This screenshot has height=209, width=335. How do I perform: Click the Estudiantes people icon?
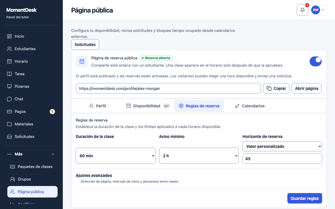pos(9,49)
